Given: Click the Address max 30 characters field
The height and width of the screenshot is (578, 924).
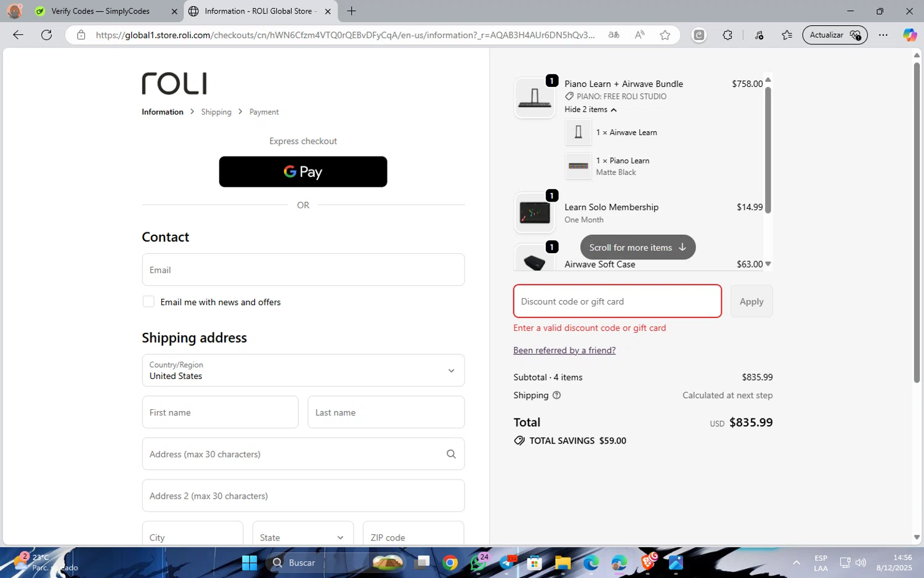Looking at the screenshot, I should click(303, 454).
